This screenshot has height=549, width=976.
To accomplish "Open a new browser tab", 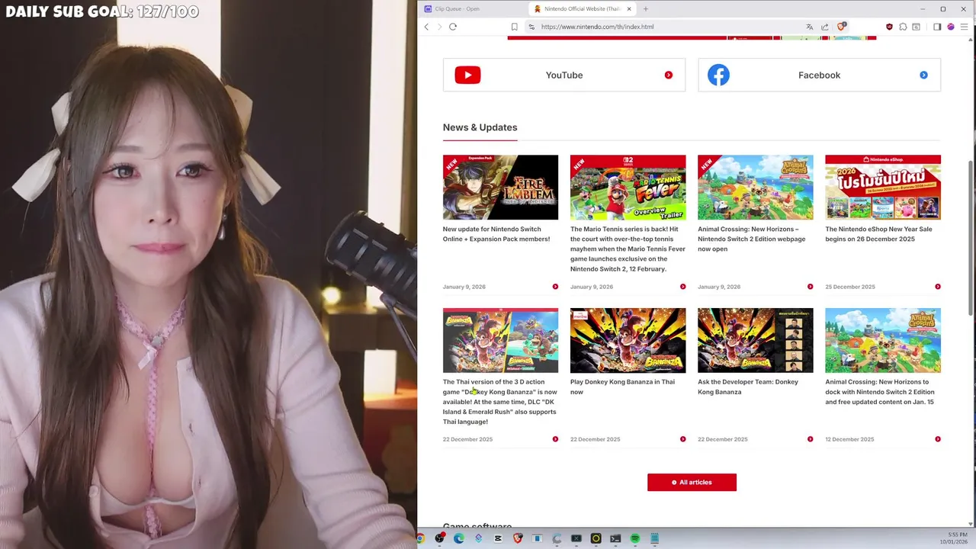I will coord(645,9).
